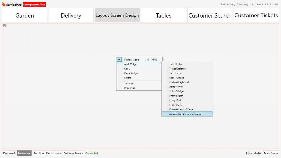Add a Custom Report Viewer widget
Image resolution: width=281 pixels, height=158 pixels.
click(187, 109)
